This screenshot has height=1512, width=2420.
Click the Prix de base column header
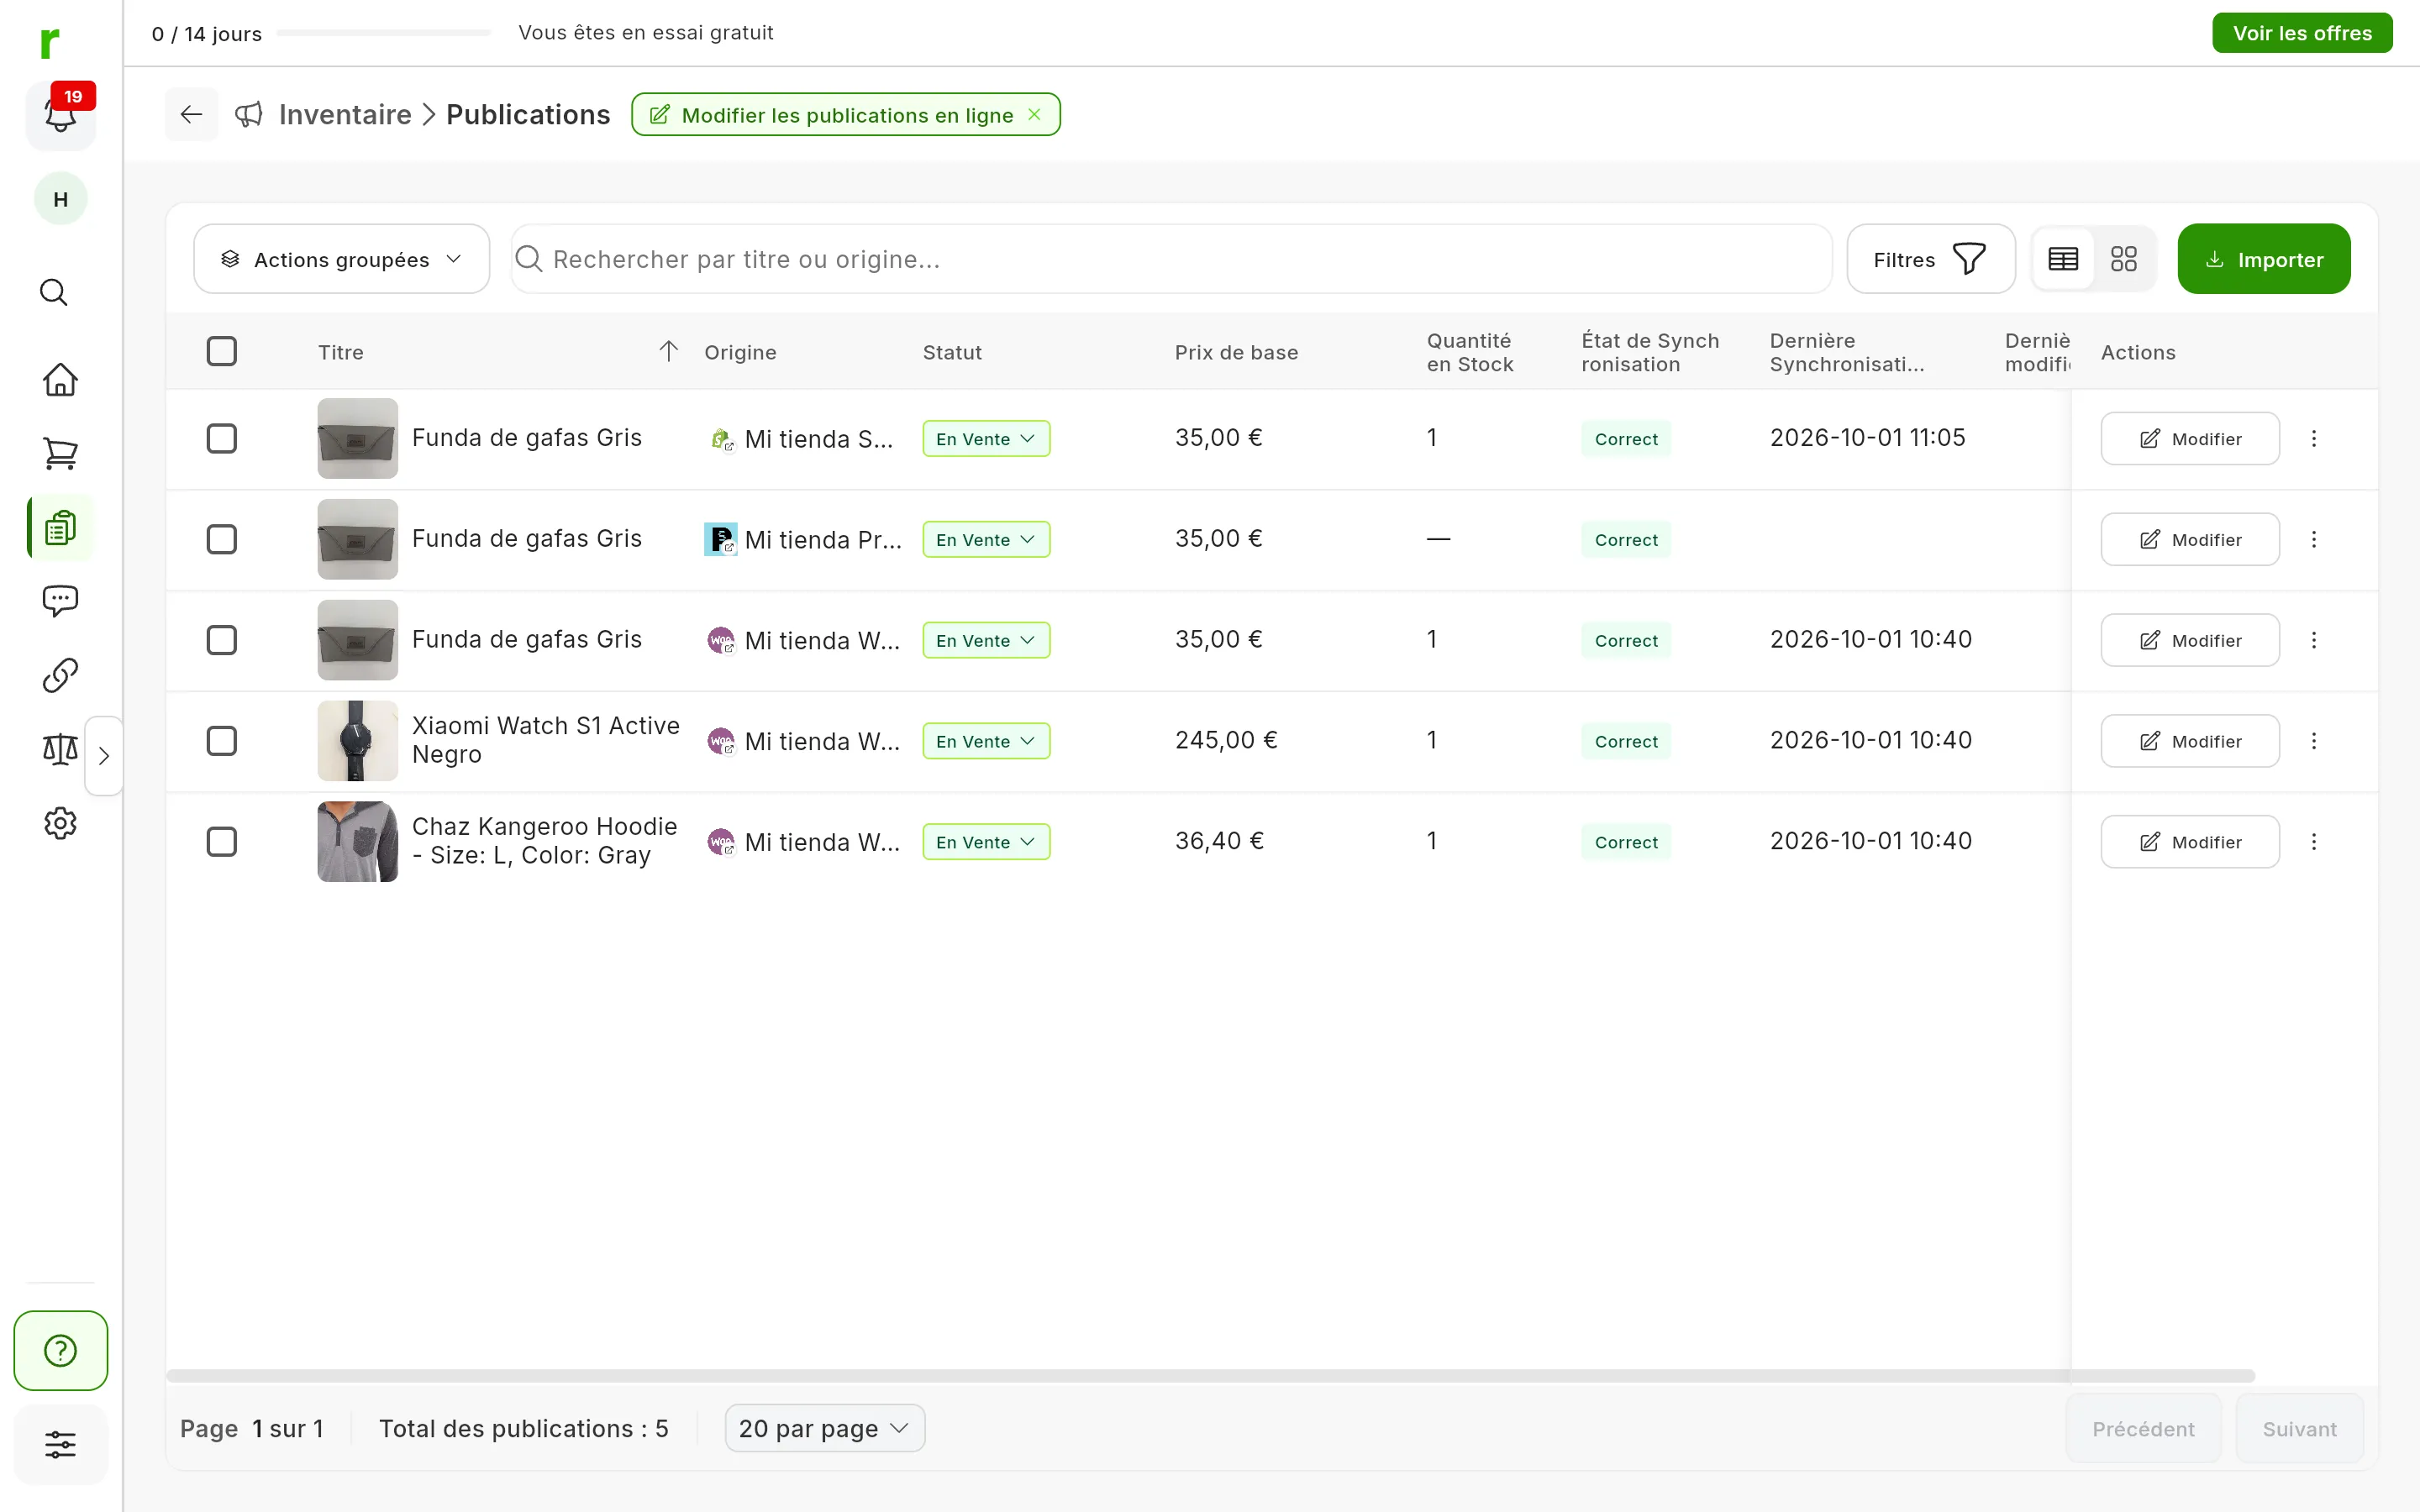point(1236,352)
